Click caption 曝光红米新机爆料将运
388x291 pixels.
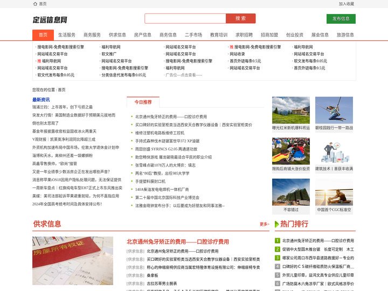pos(291,128)
